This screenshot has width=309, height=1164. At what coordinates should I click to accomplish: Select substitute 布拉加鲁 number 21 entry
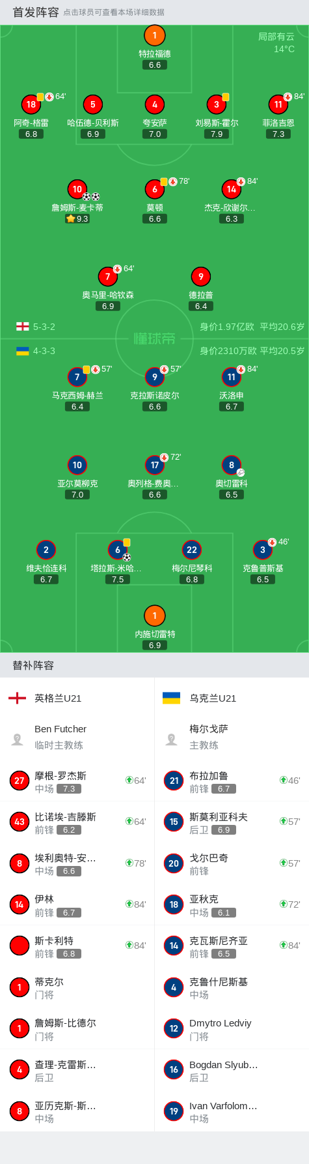232,781
